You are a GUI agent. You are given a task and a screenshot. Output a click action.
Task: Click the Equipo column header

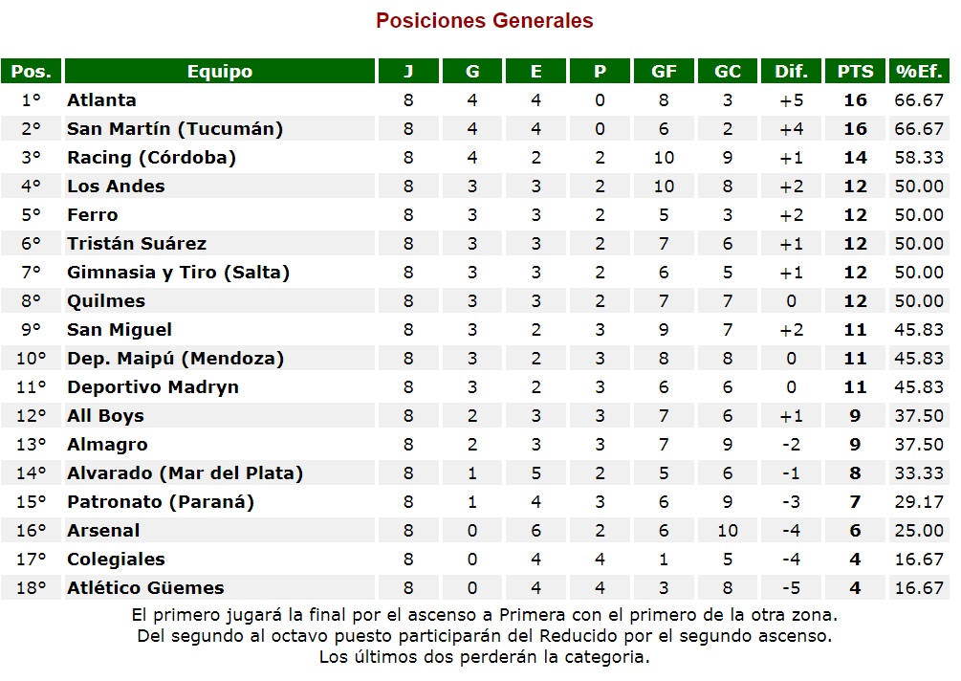pos(219,72)
